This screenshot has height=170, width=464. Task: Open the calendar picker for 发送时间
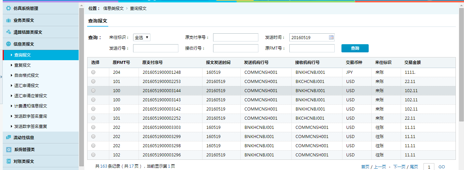point(331,37)
